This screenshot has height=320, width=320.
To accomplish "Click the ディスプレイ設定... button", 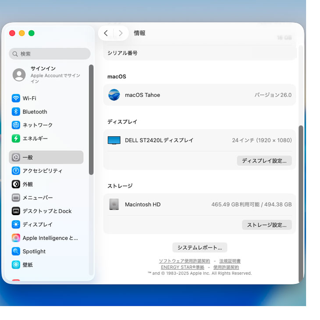I will point(264,161).
